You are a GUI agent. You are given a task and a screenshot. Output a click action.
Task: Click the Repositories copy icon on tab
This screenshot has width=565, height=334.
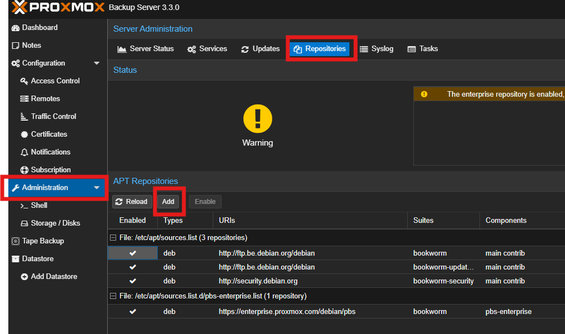click(x=298, y=49)
